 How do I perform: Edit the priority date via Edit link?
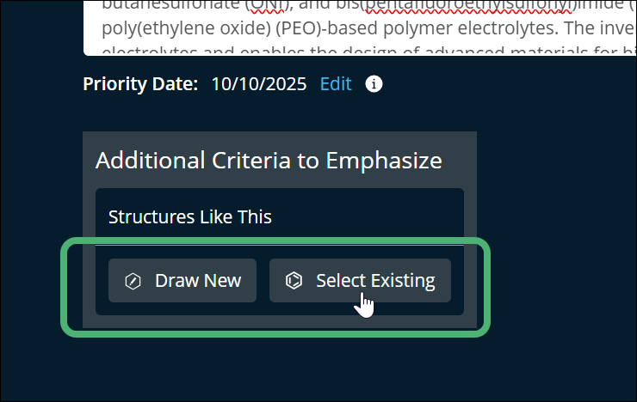click(x=336, y=84)
